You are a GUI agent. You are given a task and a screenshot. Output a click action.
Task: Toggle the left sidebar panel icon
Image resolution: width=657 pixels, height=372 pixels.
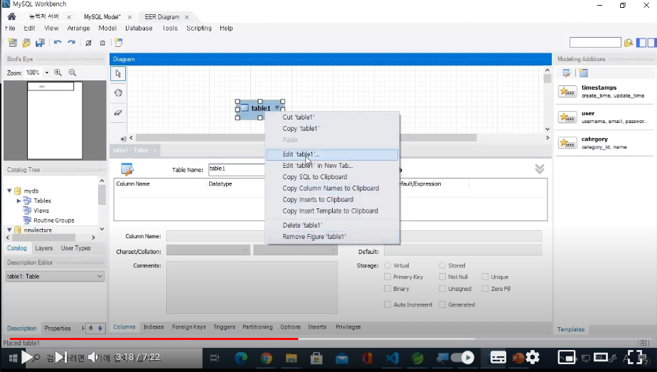[x=641, y=42]
